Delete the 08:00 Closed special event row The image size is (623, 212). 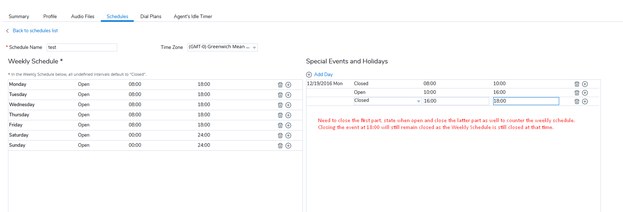[x=577, y=84]
